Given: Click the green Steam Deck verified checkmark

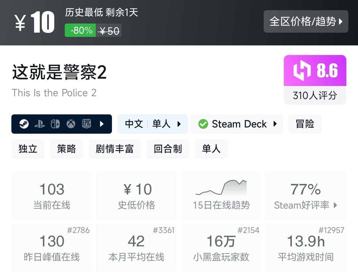Looking at the screenshot, I should point(203,124).
